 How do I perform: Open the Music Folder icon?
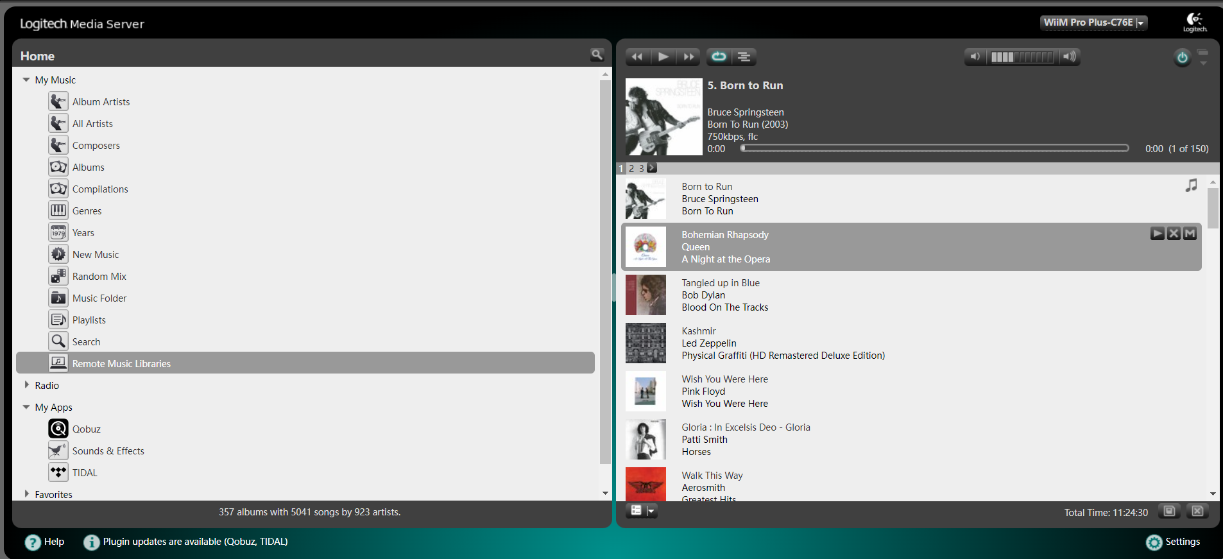tap(58, 298)
